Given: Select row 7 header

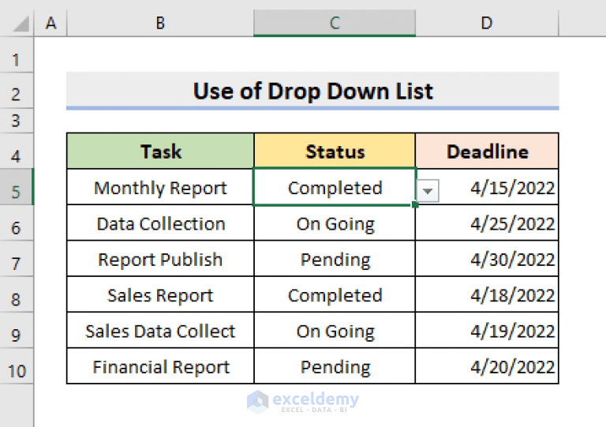Looking at the screenshot, I should (17, 259).
